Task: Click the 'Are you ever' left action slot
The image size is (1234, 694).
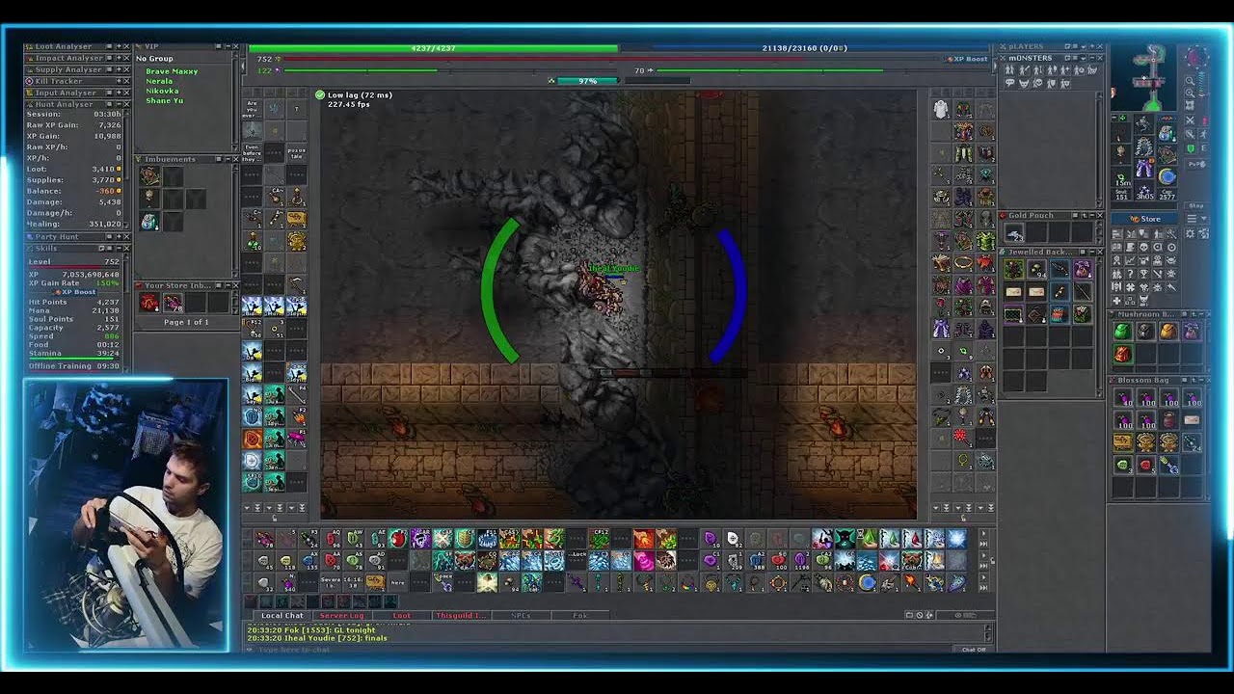Action: (253, 107)
